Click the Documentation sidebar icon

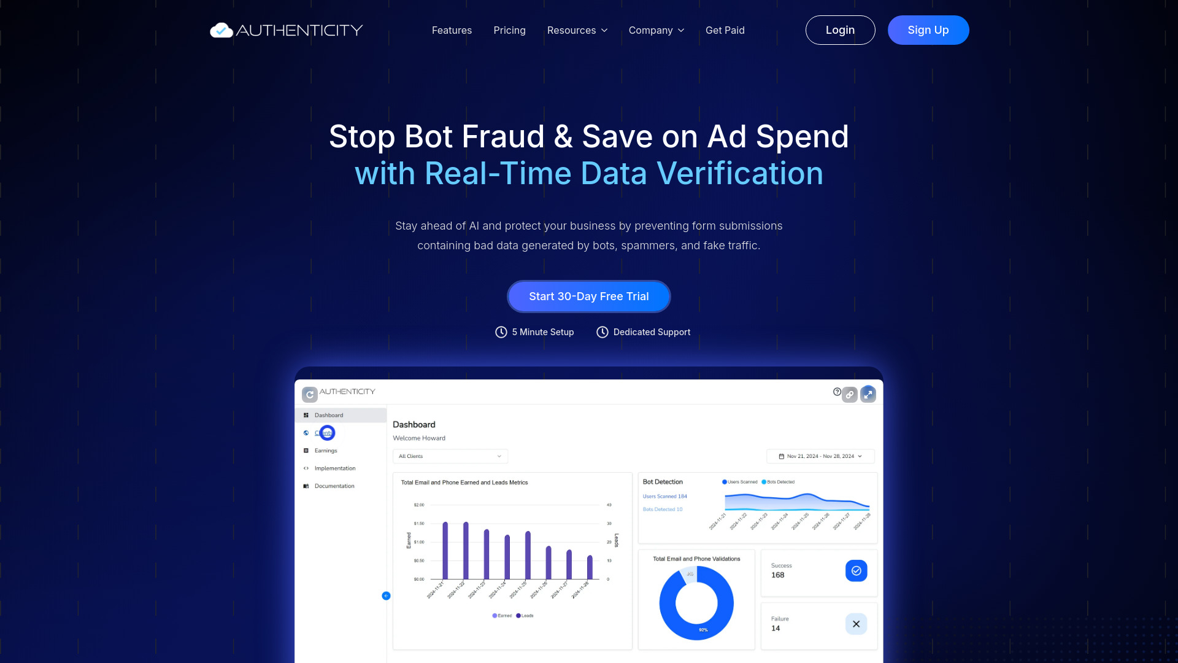tap(307, 486)
